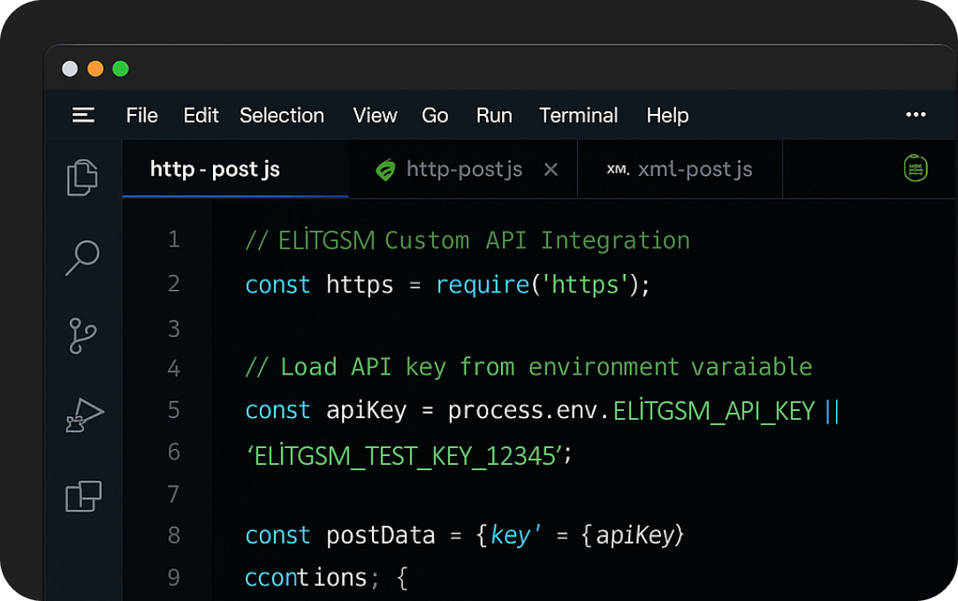
Task: Open the Run menu
Action: coord(494,115)
